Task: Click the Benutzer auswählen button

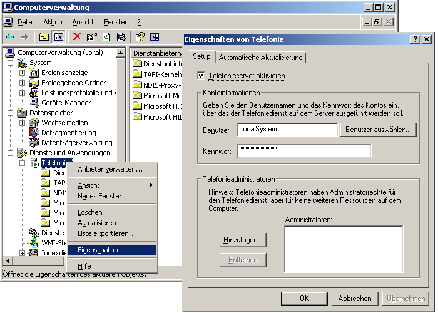Action: tap(378, 130)
